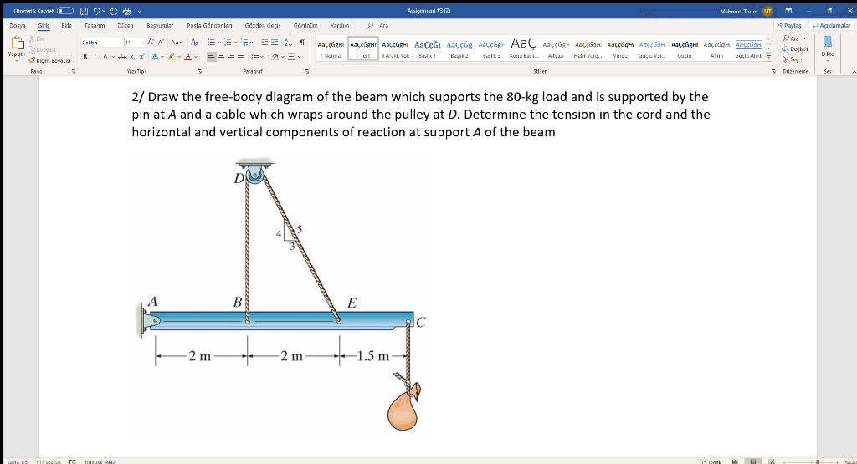This screenshot has height=464, width=857.
Task: Toggle the show paragraph marks ¶ icon
Action: [x=301, y=43]
